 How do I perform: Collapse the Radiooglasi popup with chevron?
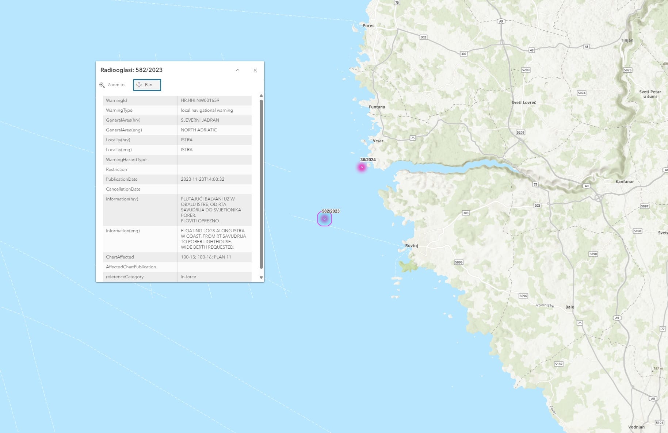tap(238, 70)
